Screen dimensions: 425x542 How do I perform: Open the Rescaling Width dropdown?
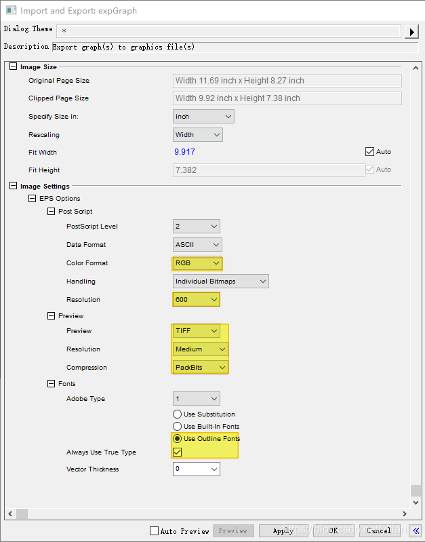pos(198,135)
